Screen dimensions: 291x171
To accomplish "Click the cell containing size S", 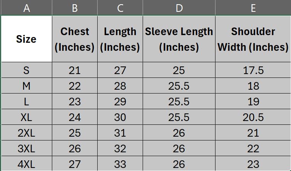I will [x=26, y=70].
